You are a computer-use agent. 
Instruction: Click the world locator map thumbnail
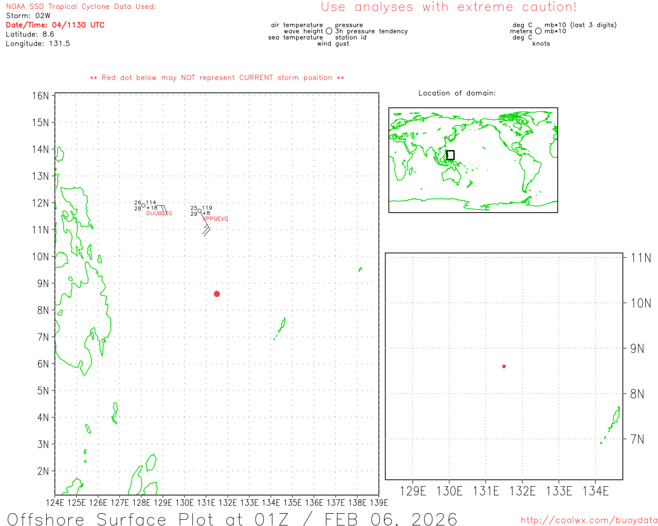coord(473,160)
